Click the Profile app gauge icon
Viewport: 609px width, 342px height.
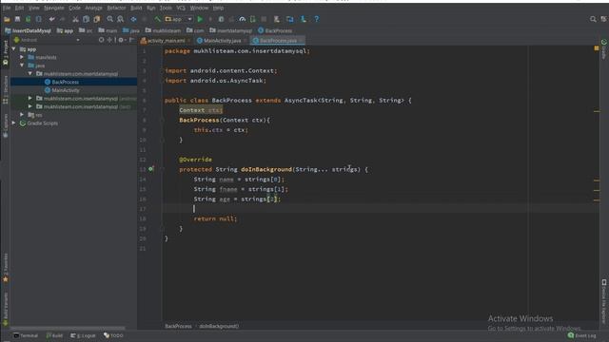coord(243,19)
